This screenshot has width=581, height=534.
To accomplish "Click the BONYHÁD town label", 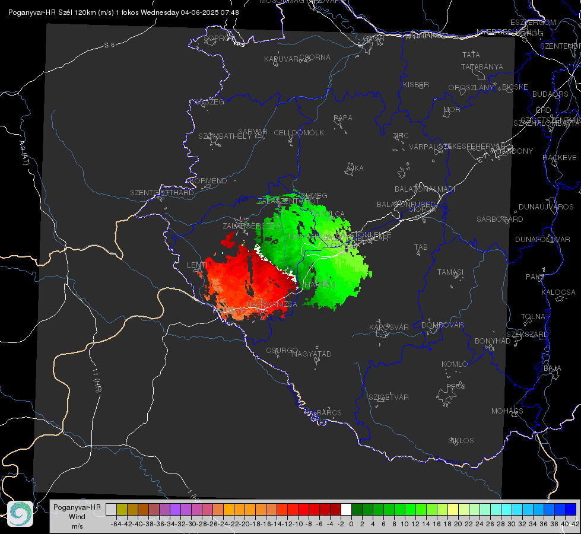I will click(x=493, y=341).
